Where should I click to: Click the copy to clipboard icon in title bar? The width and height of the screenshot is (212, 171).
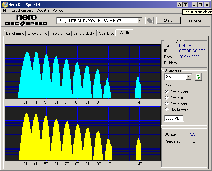[179, 5]
